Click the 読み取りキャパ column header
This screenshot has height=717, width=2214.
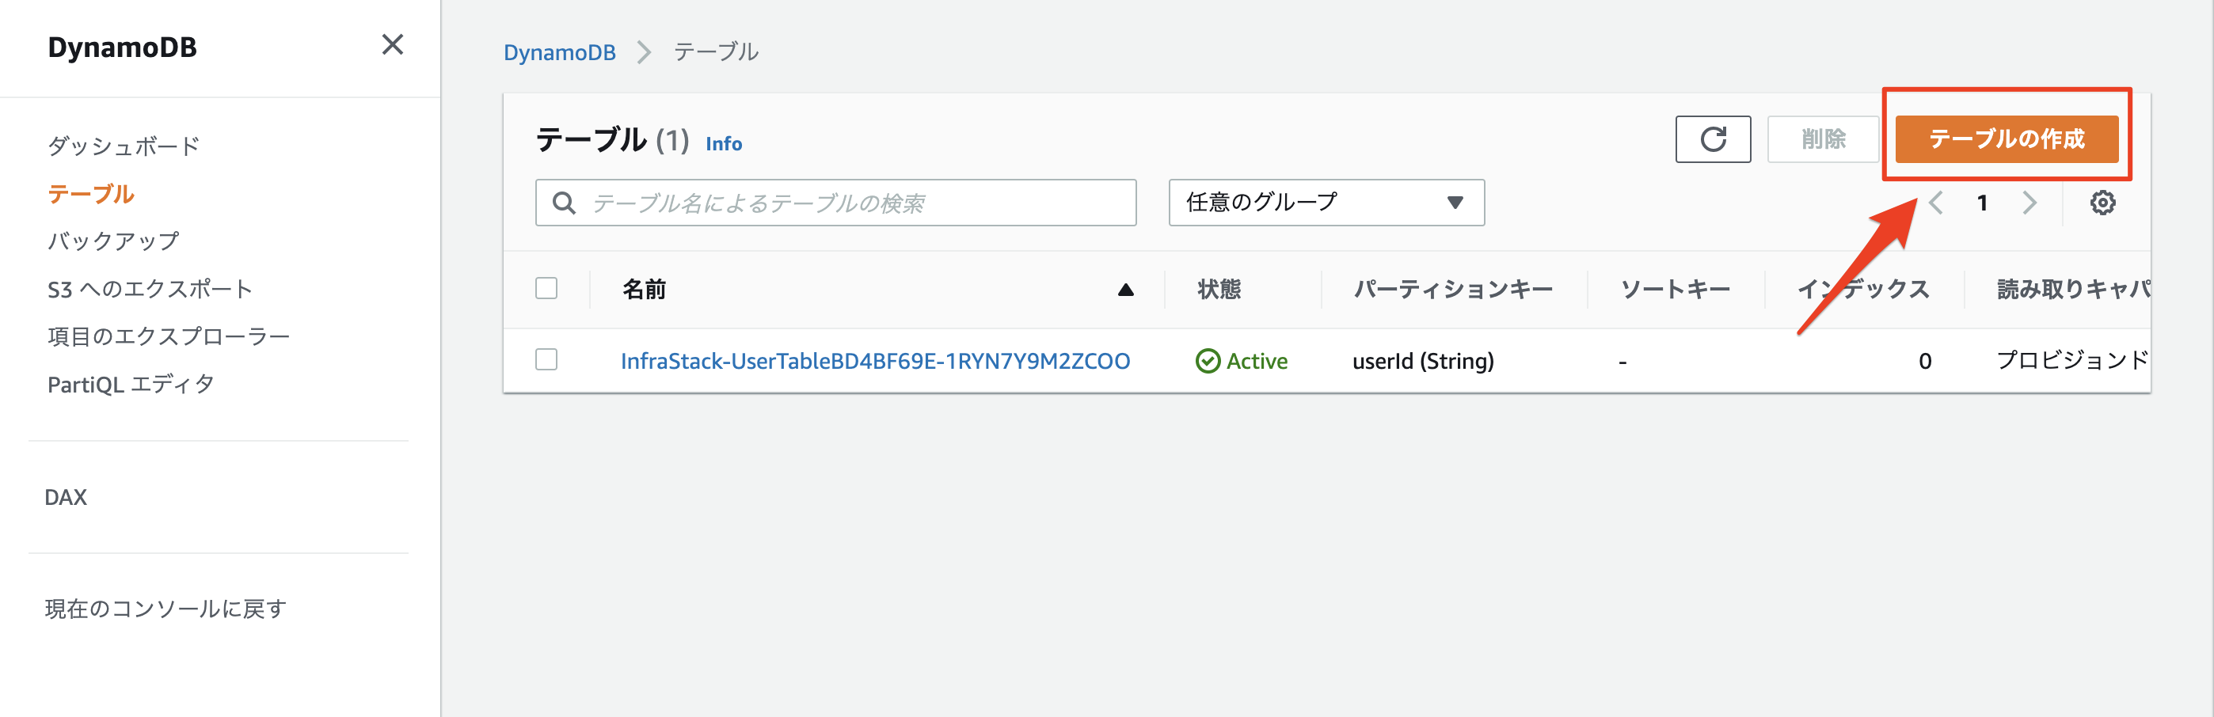[2074, 290]
